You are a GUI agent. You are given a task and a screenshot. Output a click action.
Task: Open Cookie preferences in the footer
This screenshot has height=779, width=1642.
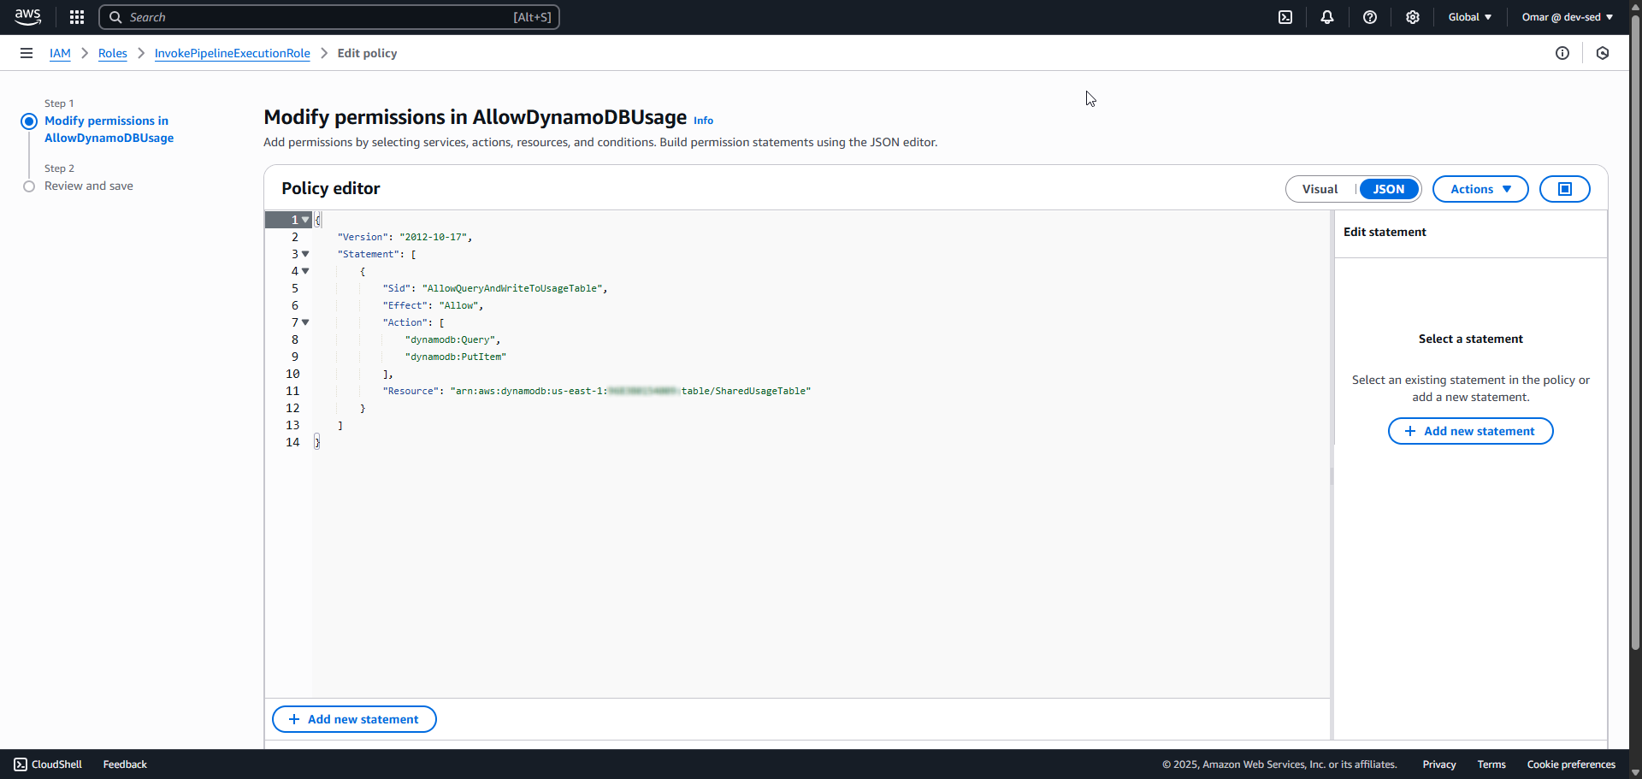tap(1571, 764)
